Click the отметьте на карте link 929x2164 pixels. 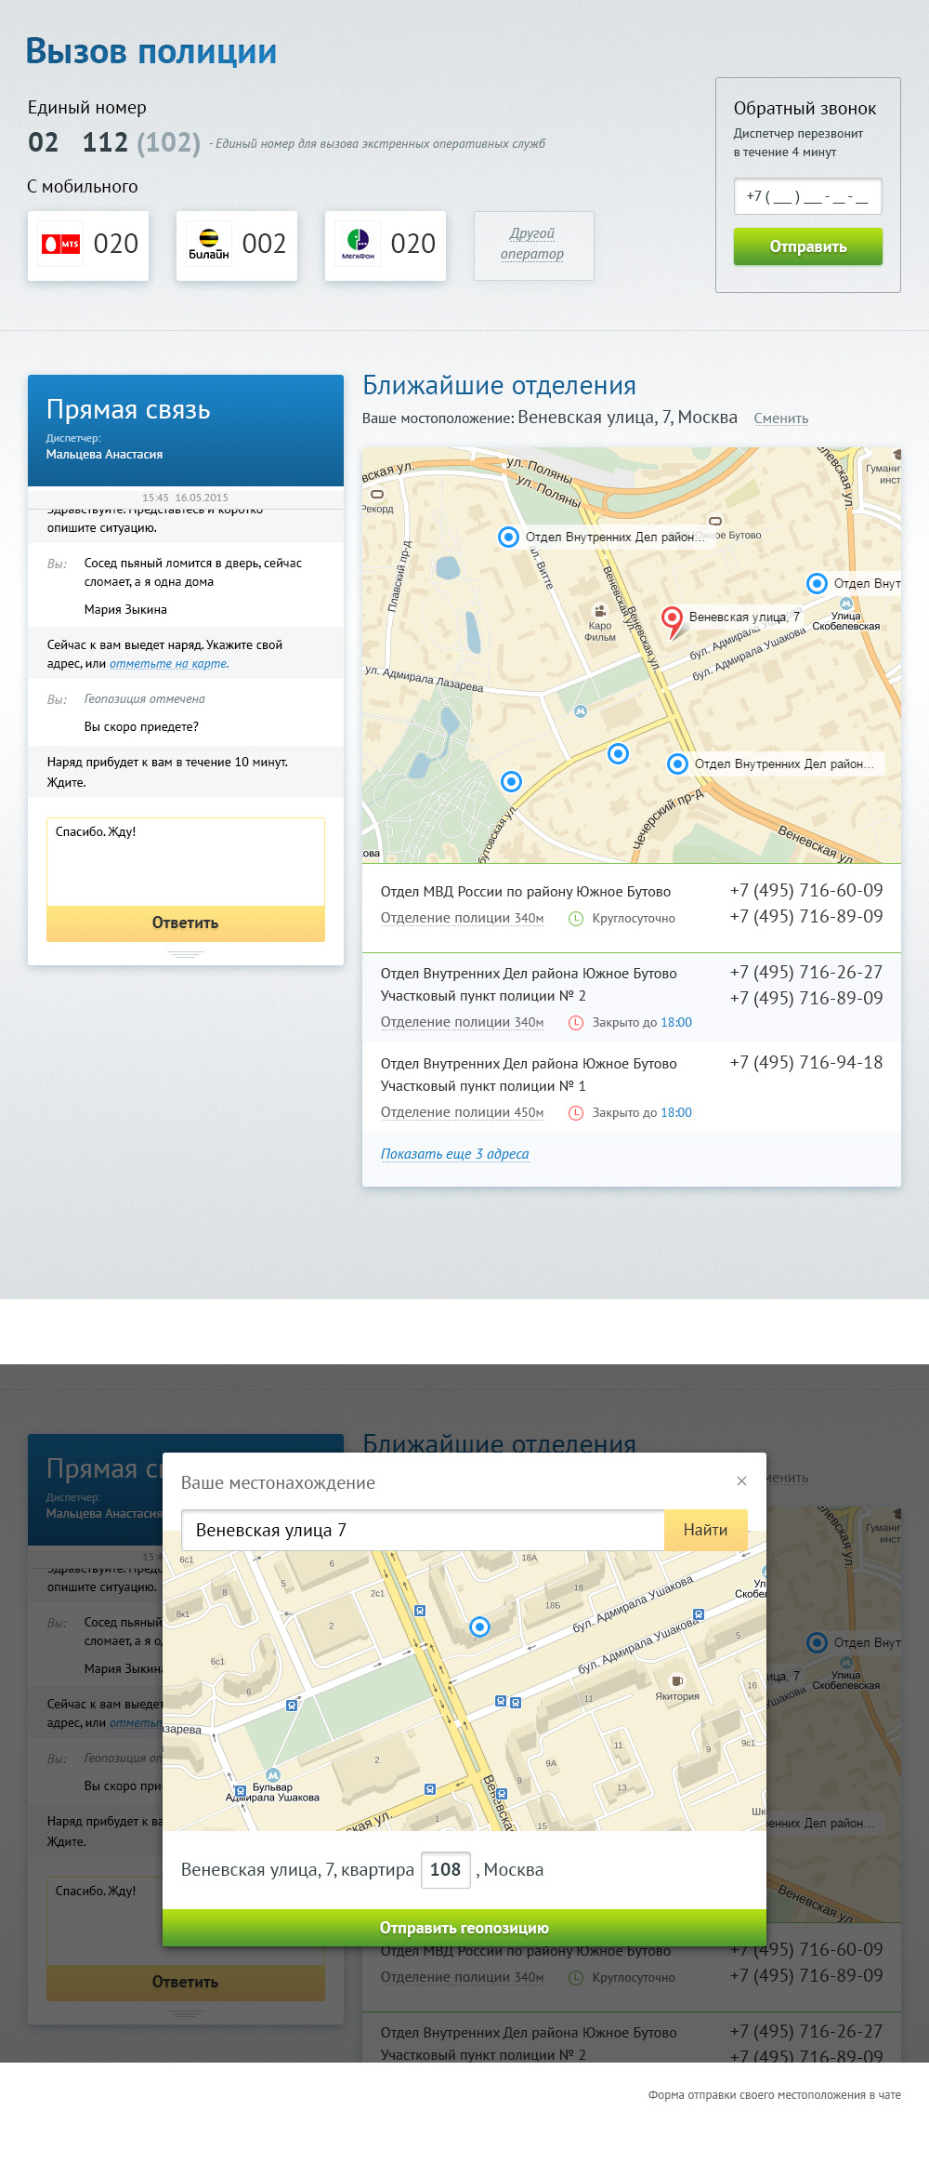point(168,664)
